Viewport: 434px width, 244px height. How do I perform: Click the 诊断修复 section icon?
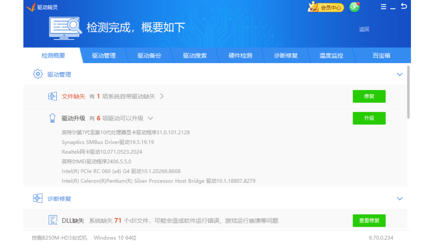(38, 198)
